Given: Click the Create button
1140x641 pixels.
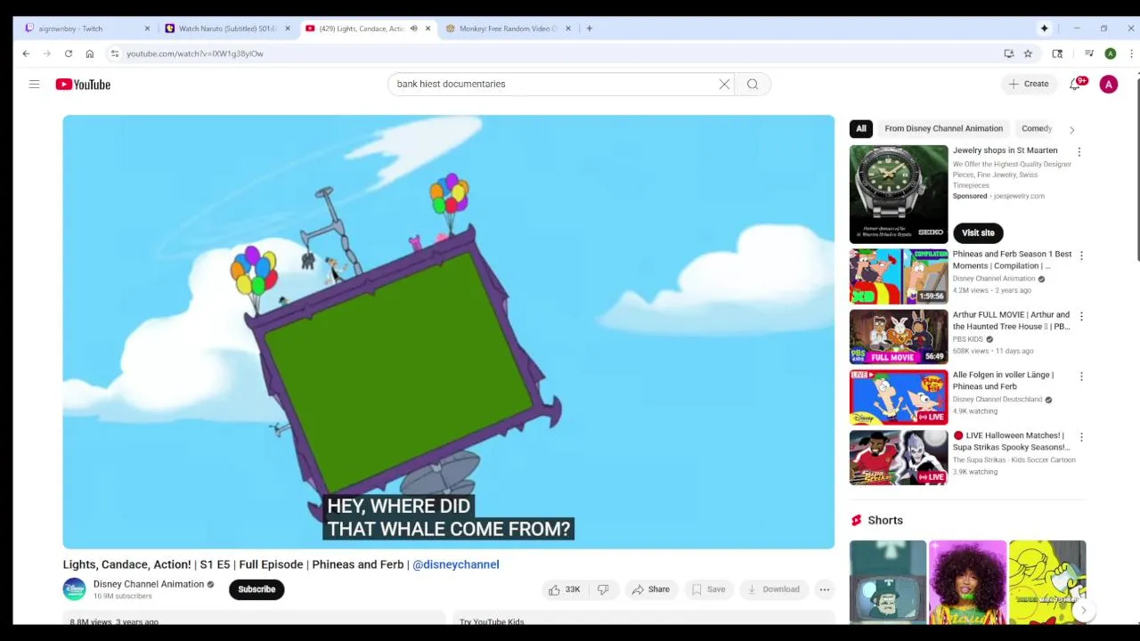Looking at the screenshot, I should click(1029, 84).
